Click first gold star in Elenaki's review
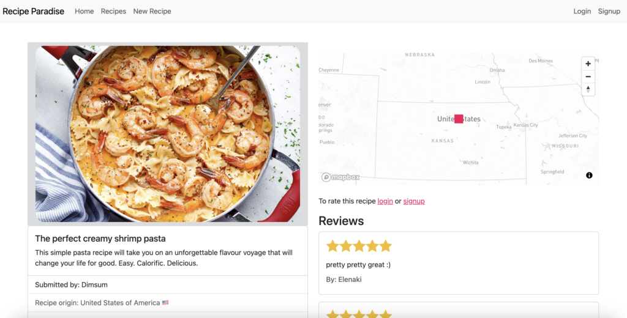The width and height of the screenshot is (627, 318). [x=332, y=246]
